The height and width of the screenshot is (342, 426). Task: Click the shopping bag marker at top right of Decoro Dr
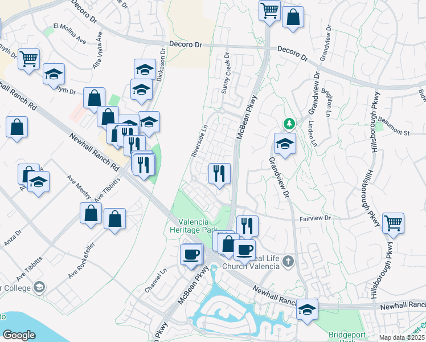[293, 17]
